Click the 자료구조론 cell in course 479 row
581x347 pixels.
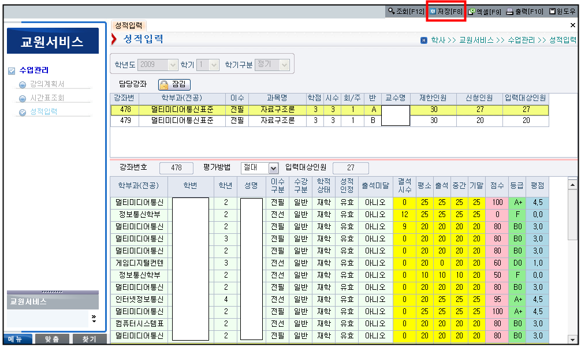(278, 121)
